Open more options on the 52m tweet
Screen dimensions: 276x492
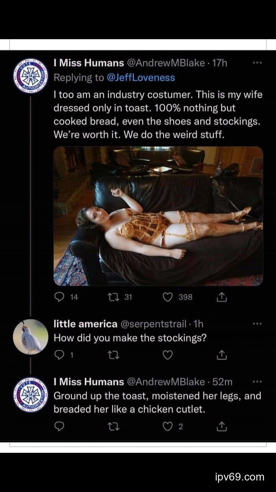click(257, 382)
